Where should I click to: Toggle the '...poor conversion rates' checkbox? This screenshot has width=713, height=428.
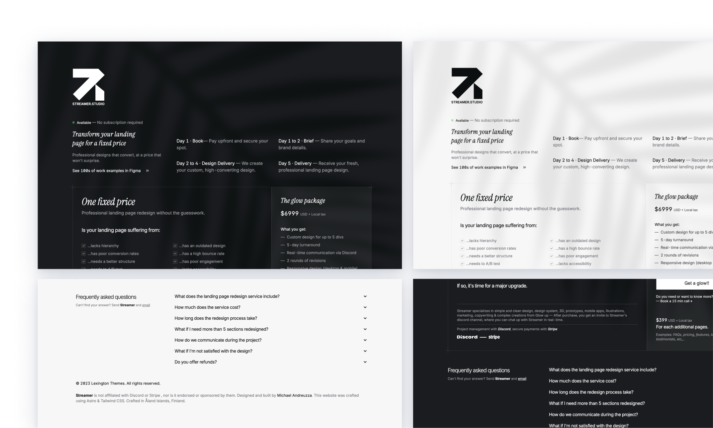tap(83, 253)
